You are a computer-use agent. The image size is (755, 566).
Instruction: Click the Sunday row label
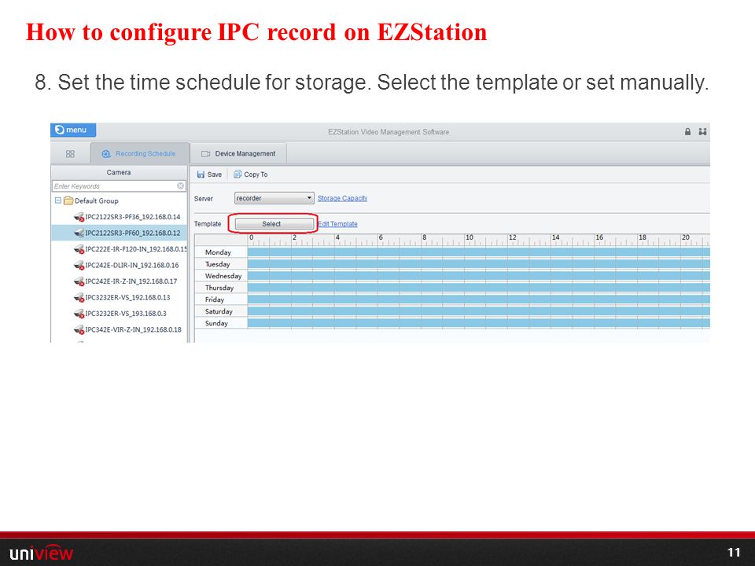tap(217, 323)
